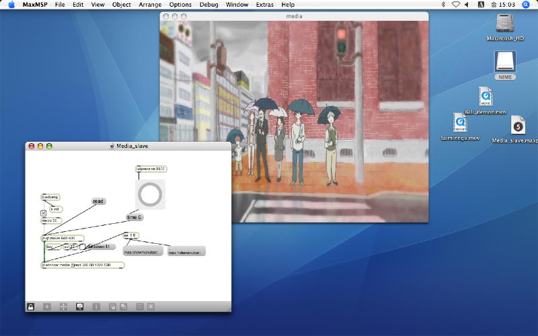
Task: Open the Debug menu
Action: pyautogui.click(x=208, y=5)
